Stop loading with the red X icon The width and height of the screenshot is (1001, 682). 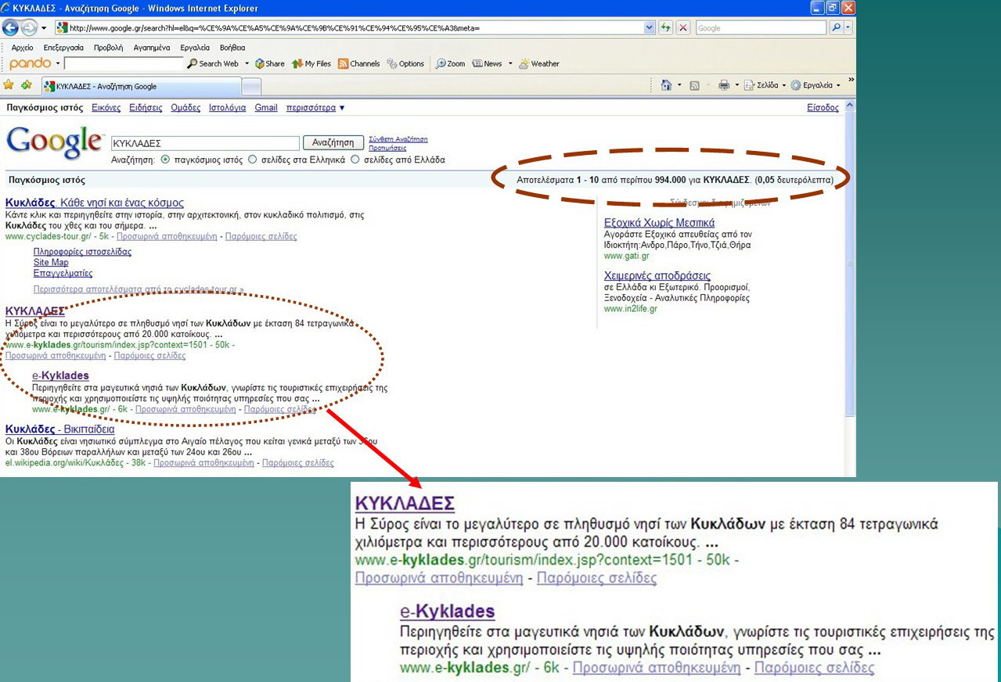click(x=683, y=27)
